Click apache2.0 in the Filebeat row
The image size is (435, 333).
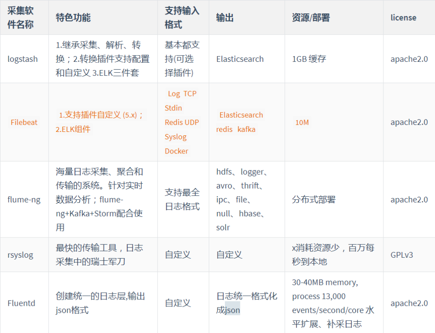coord(409,122)
